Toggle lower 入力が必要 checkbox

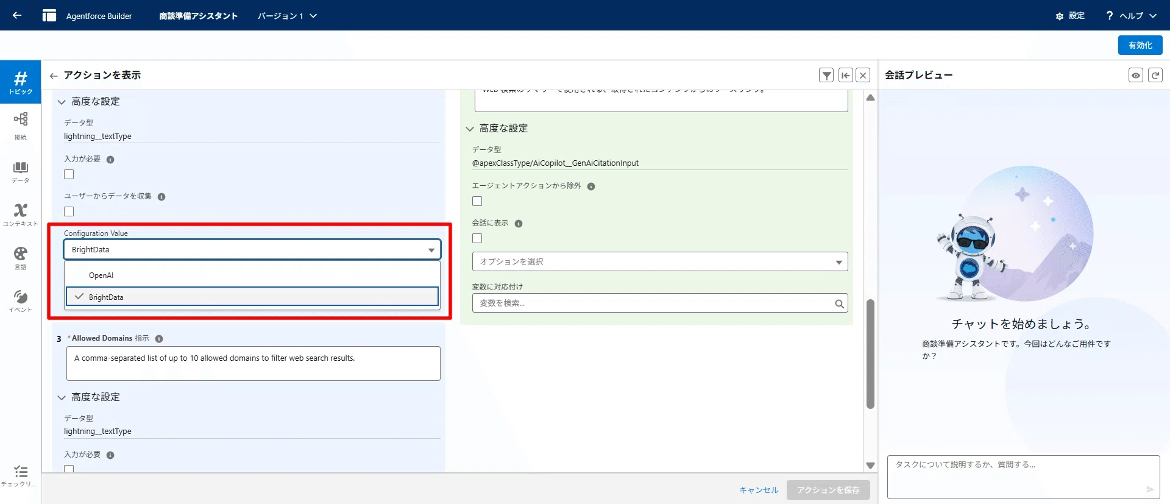coord(69,469)
